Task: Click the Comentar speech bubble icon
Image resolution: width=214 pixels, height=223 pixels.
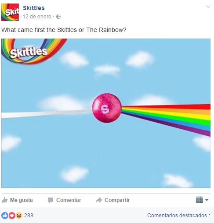Action: click(x=51, y=200)
